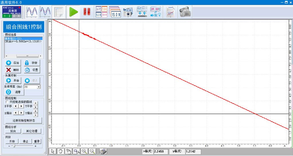This screenshot has height=156, width=293.
Task: Click the zoom out magnifier tool
Action: click(x=92, y=151)
